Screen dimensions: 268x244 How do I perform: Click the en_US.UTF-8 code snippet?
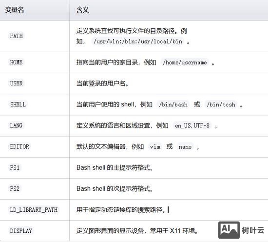pyautogui.click(x=192, y=126)
